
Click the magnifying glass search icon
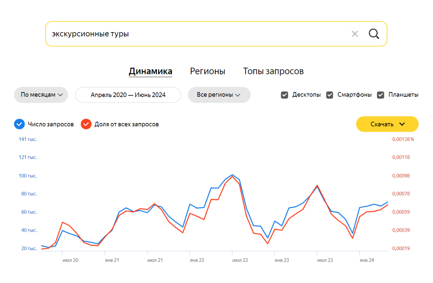pos(374,34)
